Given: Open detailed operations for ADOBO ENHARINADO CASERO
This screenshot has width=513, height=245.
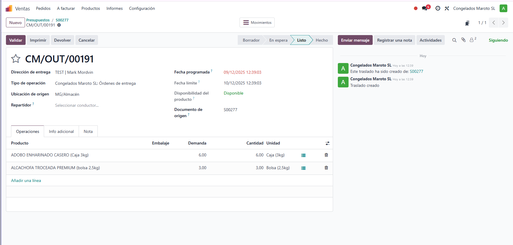Looking at the screenshot, I should [303, 155].
